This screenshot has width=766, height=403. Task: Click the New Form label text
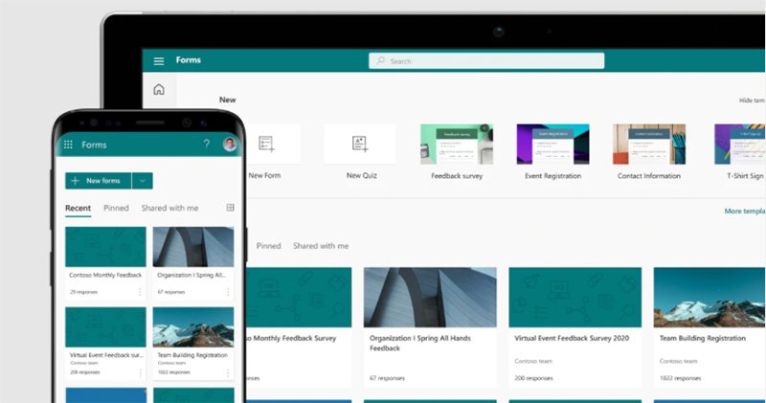pyautogui.click(x=265, y=175)
